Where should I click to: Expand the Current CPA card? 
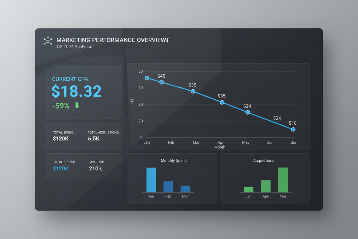click(83, 91)
